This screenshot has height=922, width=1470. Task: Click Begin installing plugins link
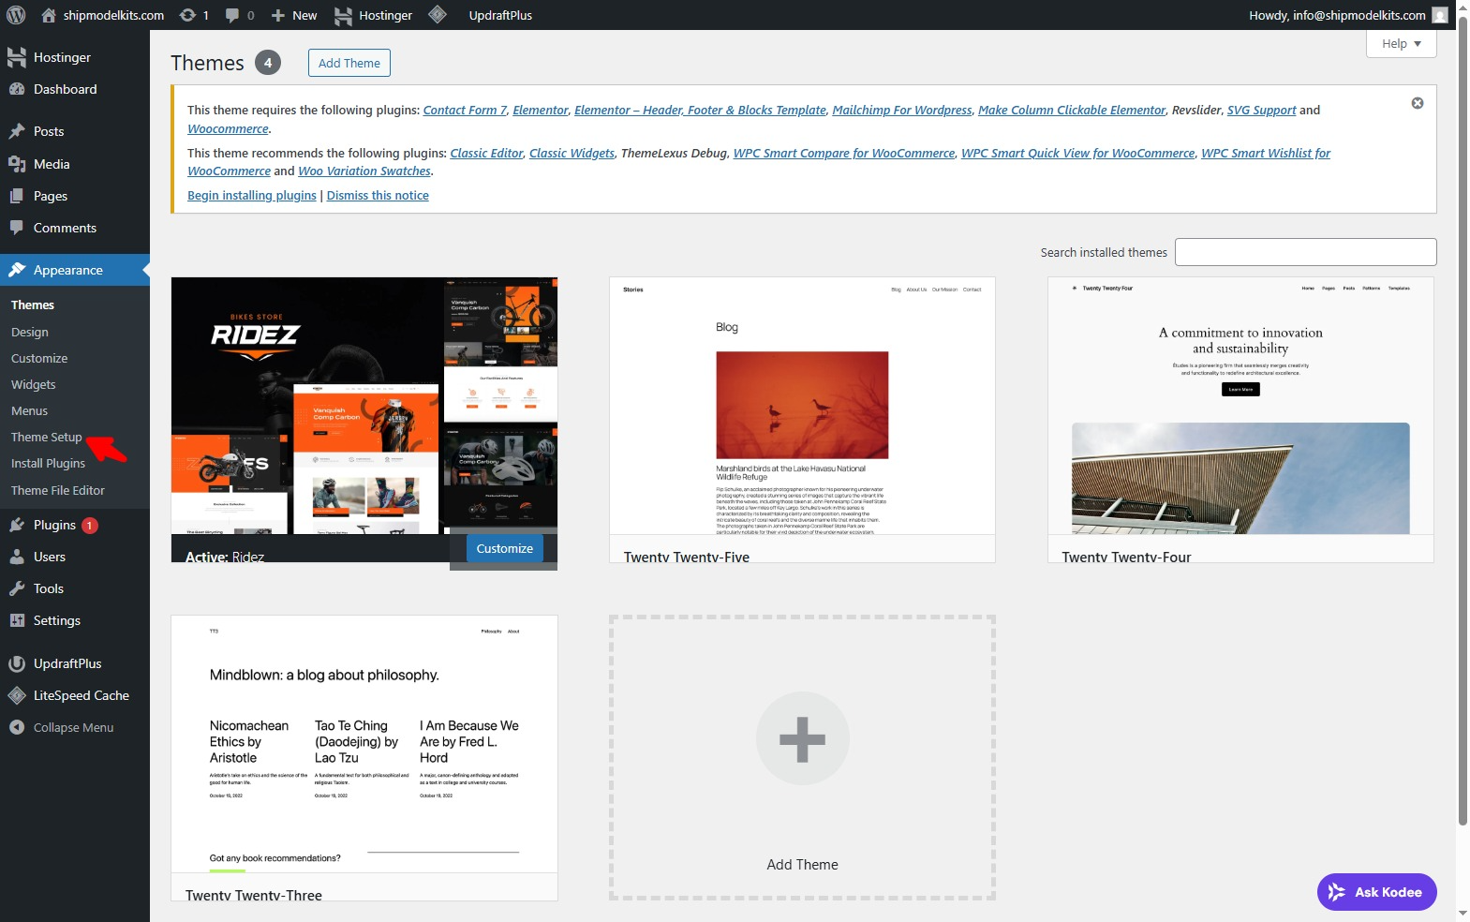[252, 195]
